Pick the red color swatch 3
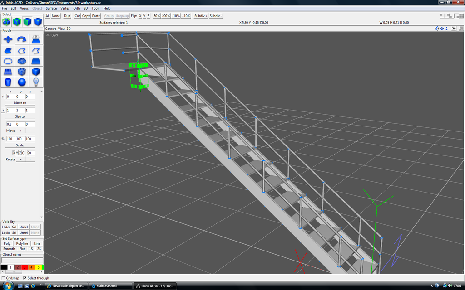The image size is (465, 290). click(25, 267)
